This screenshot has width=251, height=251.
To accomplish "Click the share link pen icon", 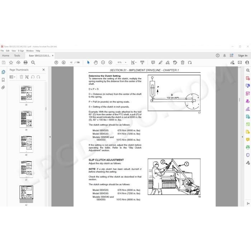I will 232,62.
